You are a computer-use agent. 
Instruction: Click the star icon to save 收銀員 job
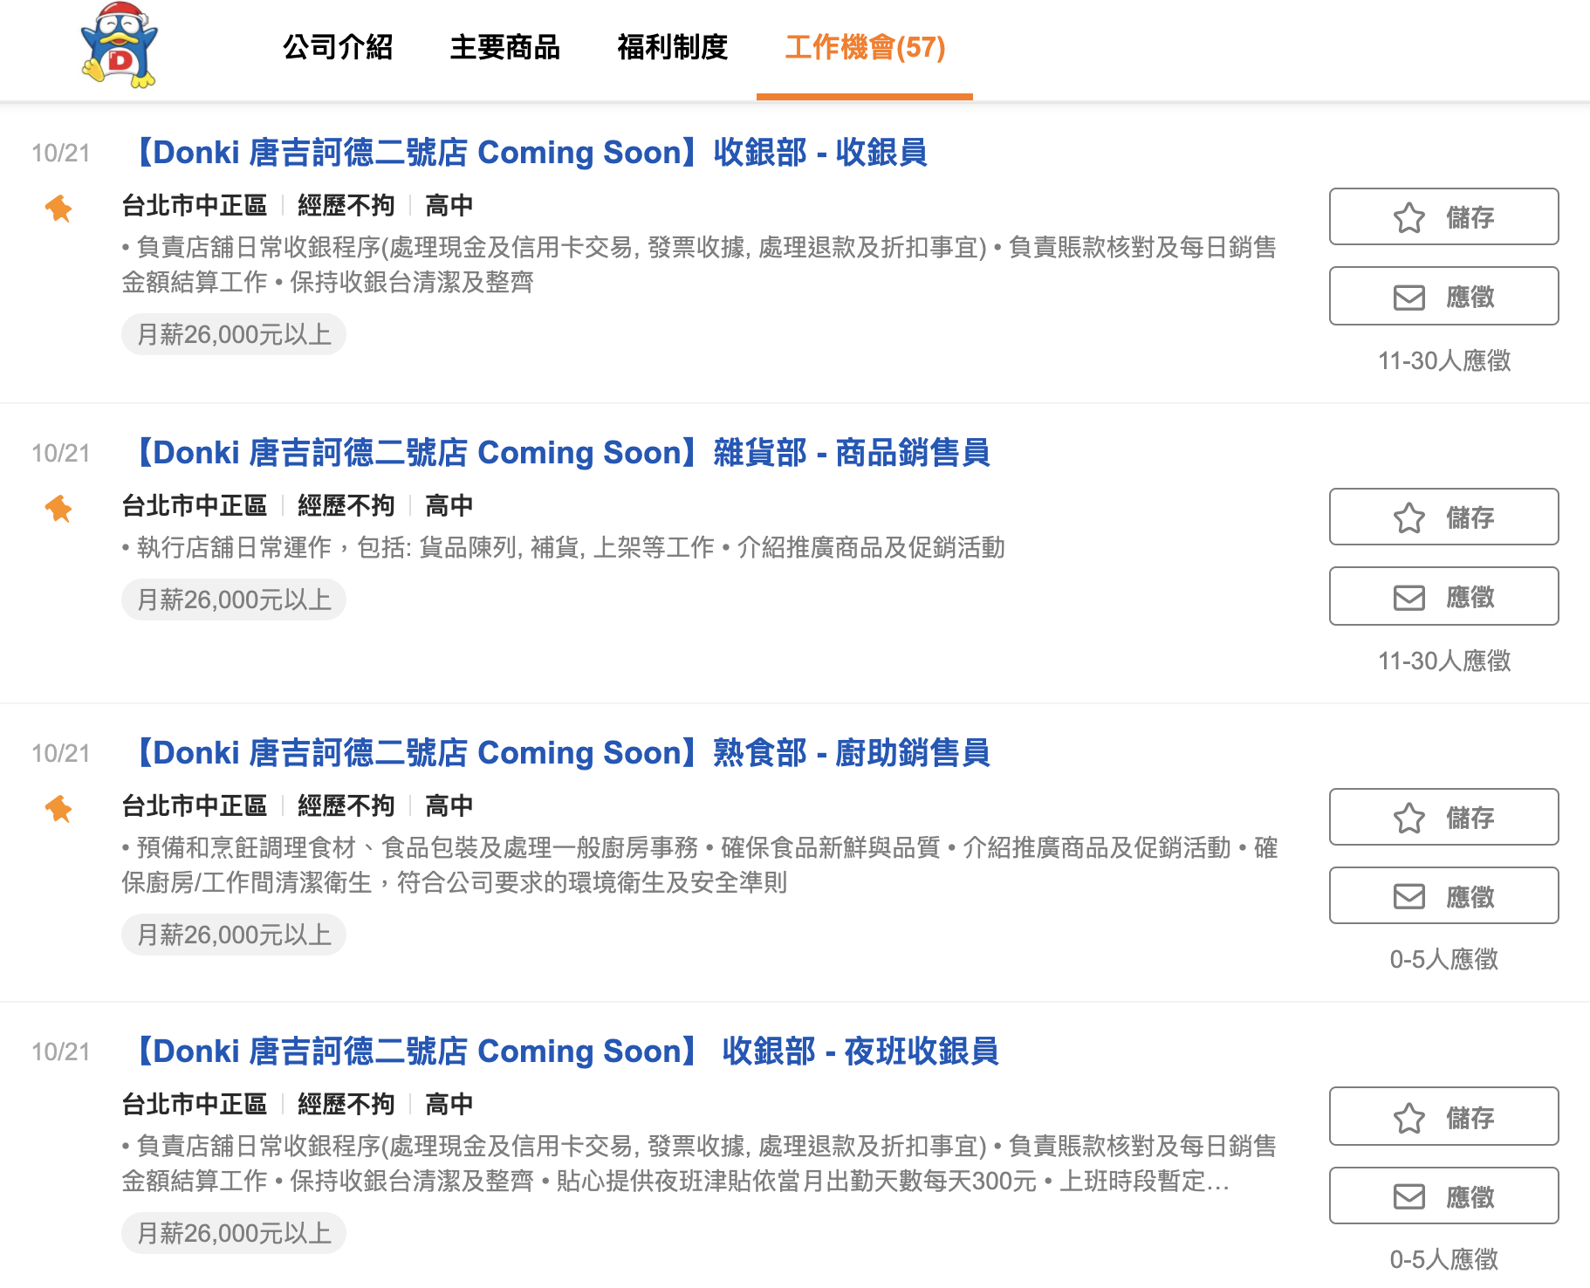[1408, 217]
